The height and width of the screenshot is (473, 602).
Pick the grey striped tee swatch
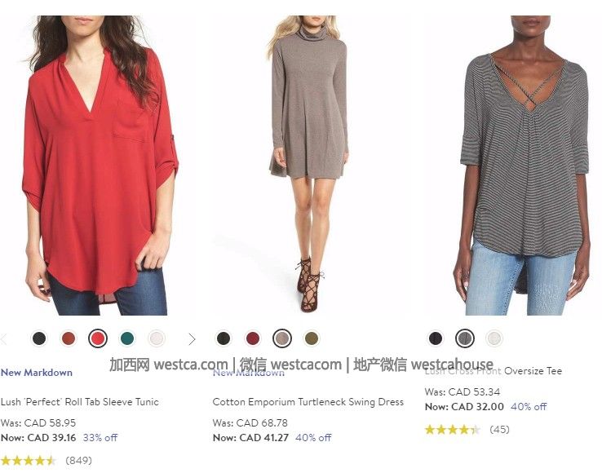pyautogui.click(x=465, y=338)
